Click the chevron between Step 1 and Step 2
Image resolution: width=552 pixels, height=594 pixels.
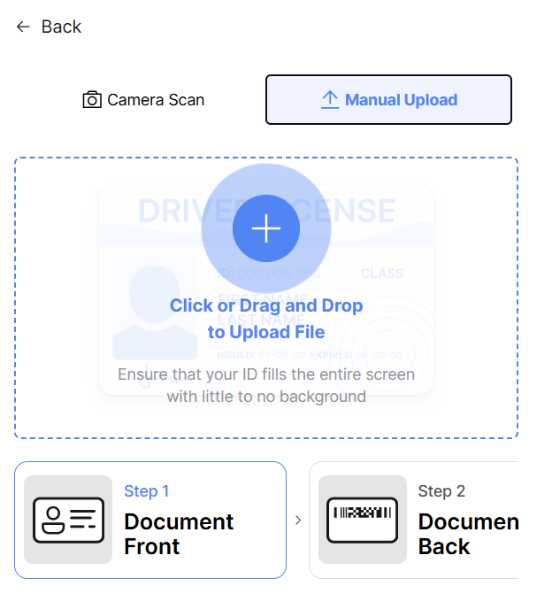click(x=298, y=521)
